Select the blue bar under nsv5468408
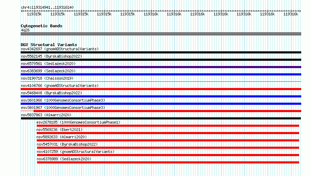Screen dimensions: 311x176 (x=161, y=96)
